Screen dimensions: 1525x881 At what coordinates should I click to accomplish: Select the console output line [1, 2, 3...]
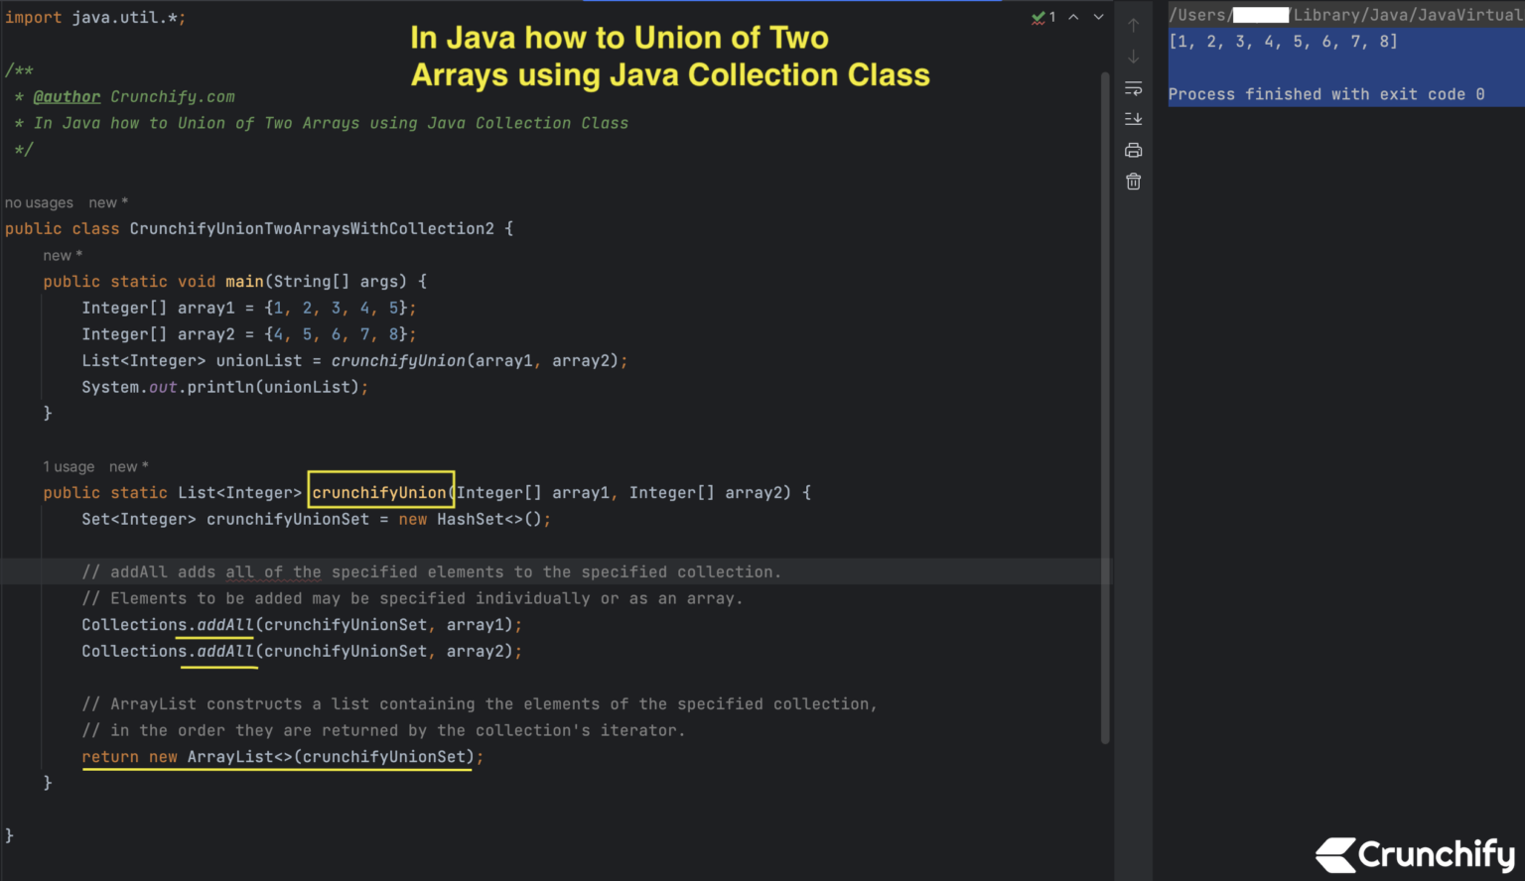(1283, 42)
